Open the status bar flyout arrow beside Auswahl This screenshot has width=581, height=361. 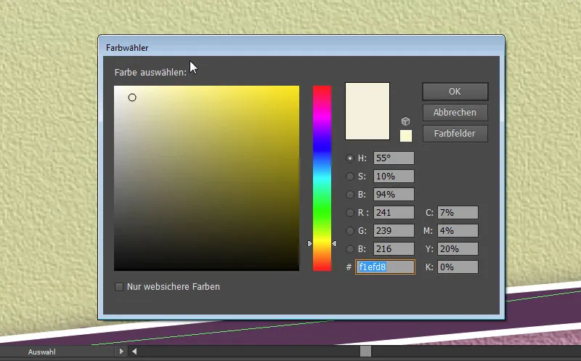pos(121,351)
